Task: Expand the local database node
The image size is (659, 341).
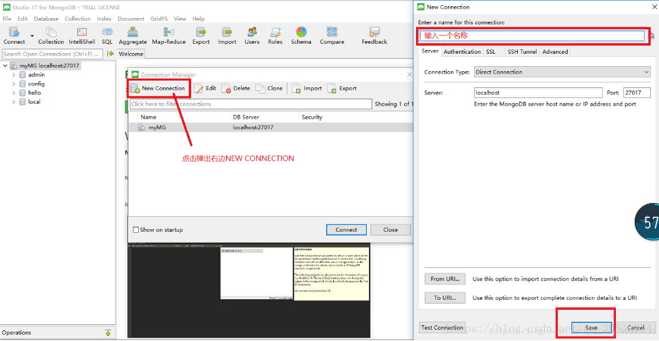Action: [x=14, y=102]
